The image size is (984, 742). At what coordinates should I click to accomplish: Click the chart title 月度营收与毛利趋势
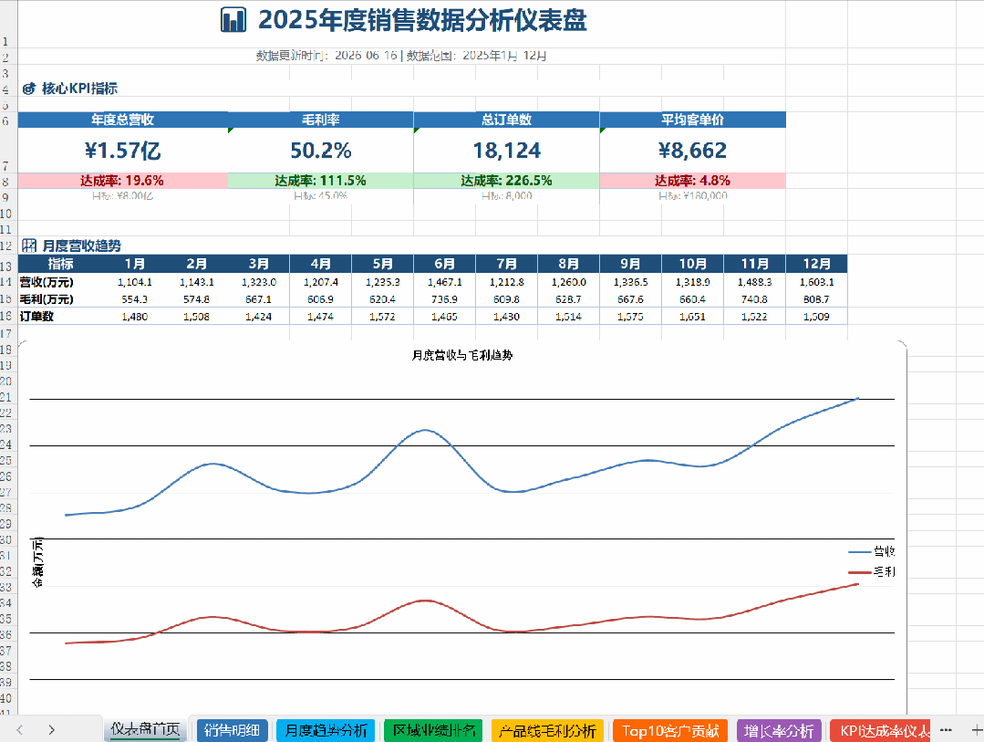coord(461,355)
